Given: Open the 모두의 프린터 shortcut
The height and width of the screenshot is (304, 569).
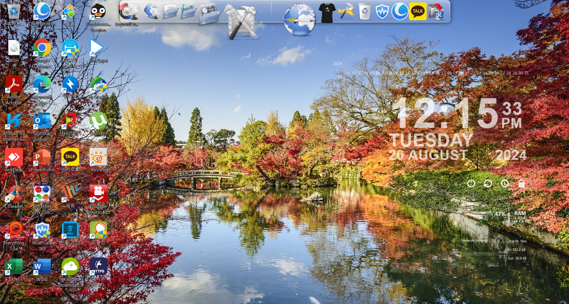Looking at the screenshot, I should point(70,53).
